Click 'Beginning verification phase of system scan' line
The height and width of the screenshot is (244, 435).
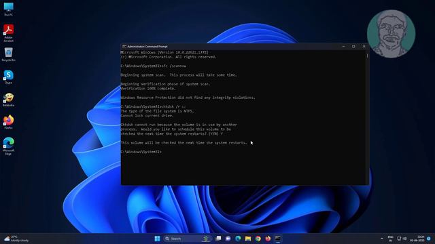pyautogui.click(x=165, y=84)
